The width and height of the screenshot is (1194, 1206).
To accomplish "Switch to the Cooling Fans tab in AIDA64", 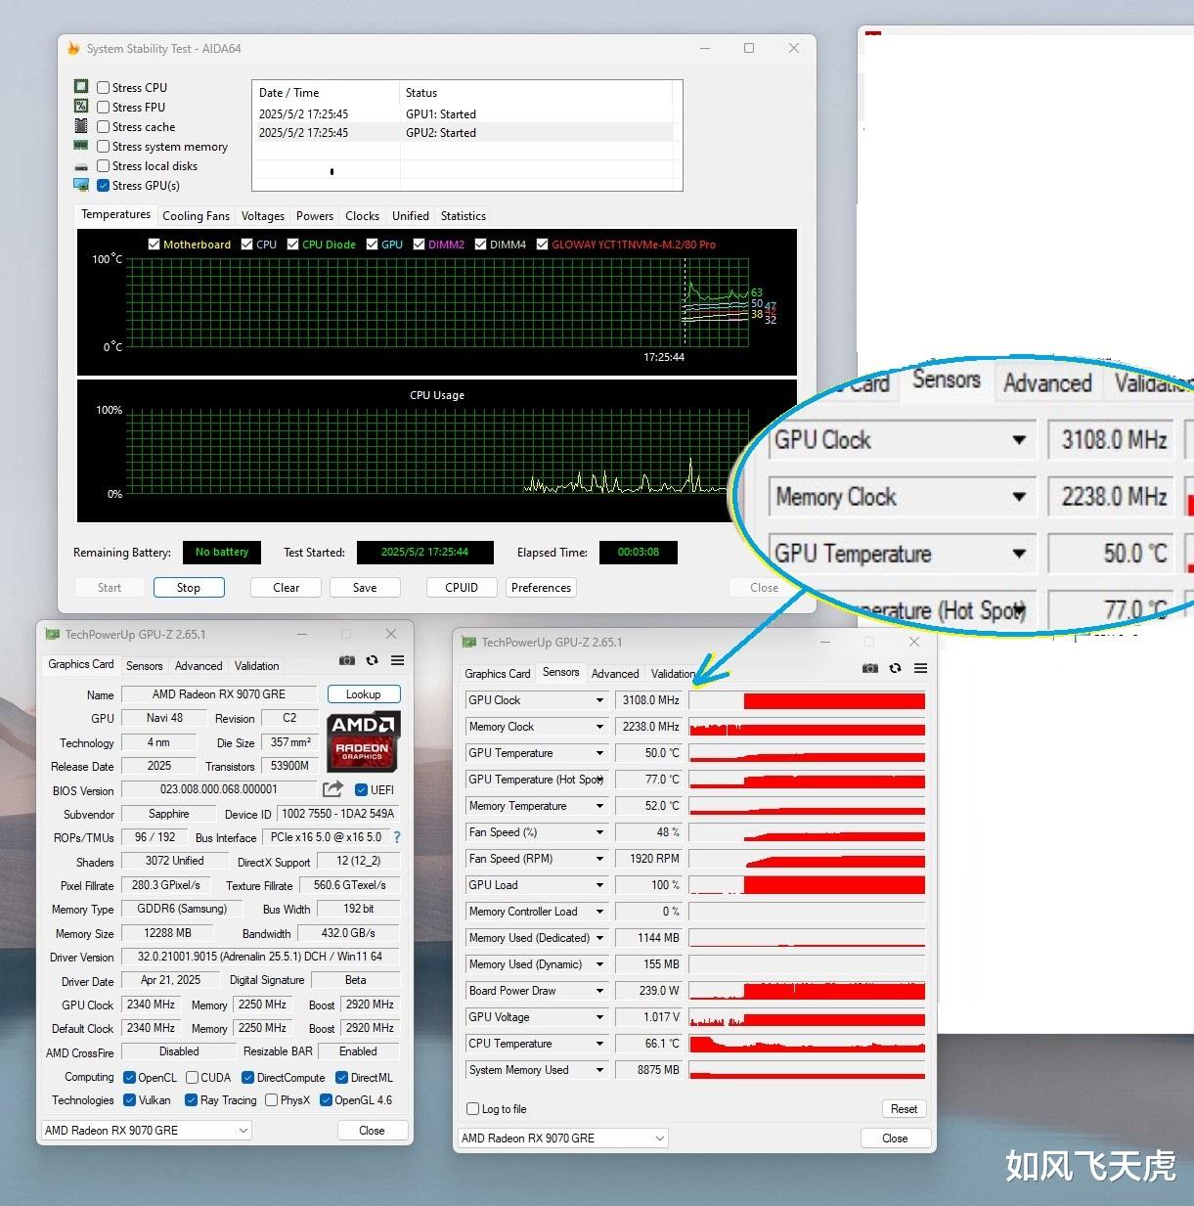I will [196, 216].
